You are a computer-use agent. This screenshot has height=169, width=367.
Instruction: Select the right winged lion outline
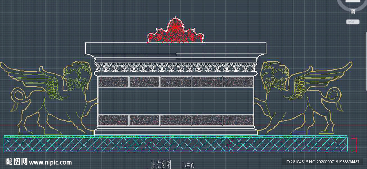click(x=303, y=98)
